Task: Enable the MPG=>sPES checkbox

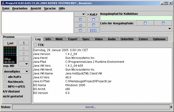Action: click(5, 86)
